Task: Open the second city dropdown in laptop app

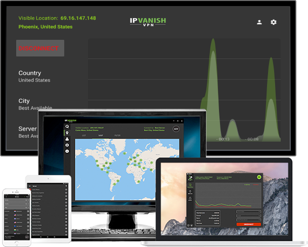Action: [249, 216]
